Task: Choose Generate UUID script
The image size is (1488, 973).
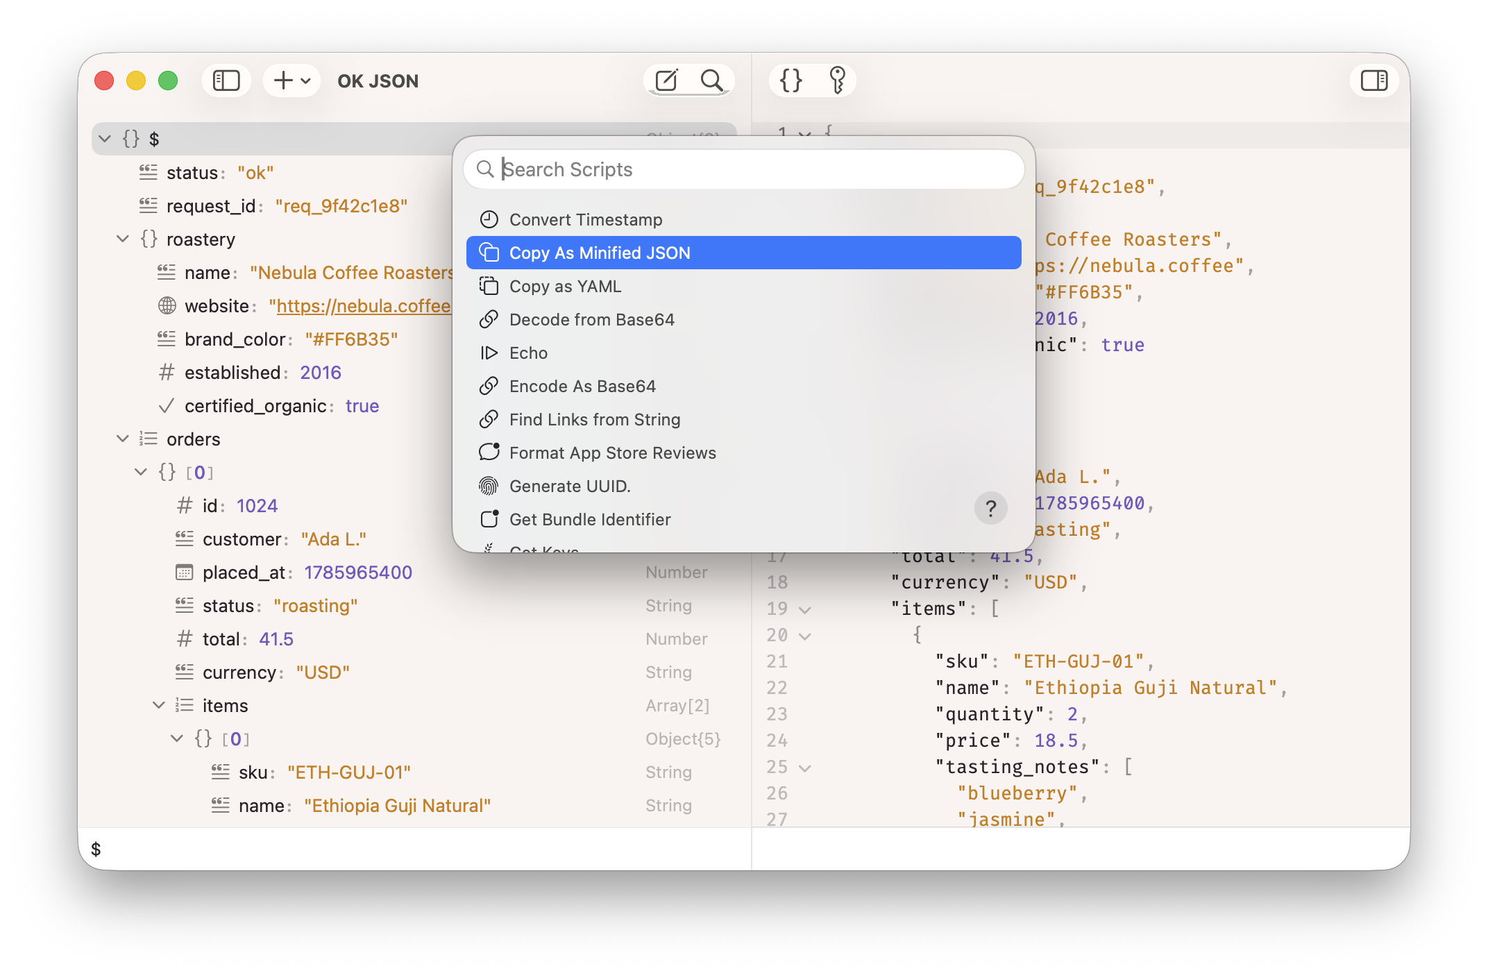Action: (x=744, y=486)
